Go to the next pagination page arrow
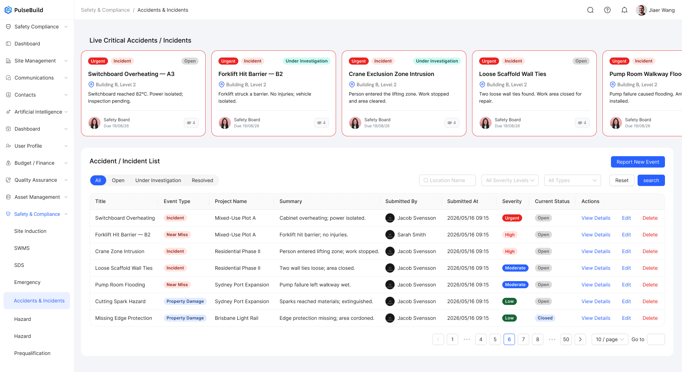682x372 pixels. click(580, 339)
